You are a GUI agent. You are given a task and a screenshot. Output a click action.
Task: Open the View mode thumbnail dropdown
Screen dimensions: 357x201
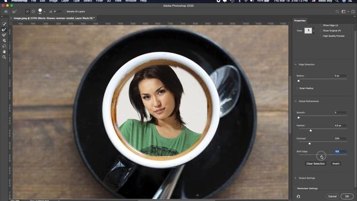tap(309, 31)
